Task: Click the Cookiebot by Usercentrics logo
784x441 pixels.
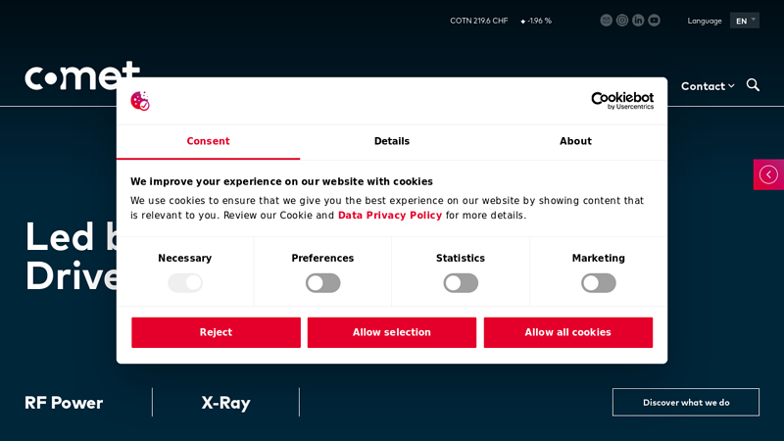Action: tap(622, 101)
